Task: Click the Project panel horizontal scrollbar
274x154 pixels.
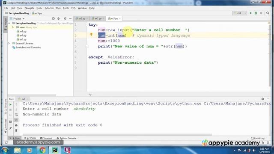Action: pos(32,95)
